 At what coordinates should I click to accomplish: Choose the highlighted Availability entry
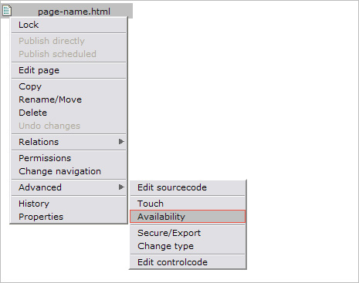tap(188, 217)
